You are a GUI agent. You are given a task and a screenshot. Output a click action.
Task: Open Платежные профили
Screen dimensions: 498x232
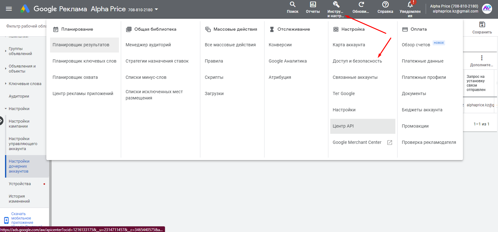pyautogui.click(x=424, y=78)
